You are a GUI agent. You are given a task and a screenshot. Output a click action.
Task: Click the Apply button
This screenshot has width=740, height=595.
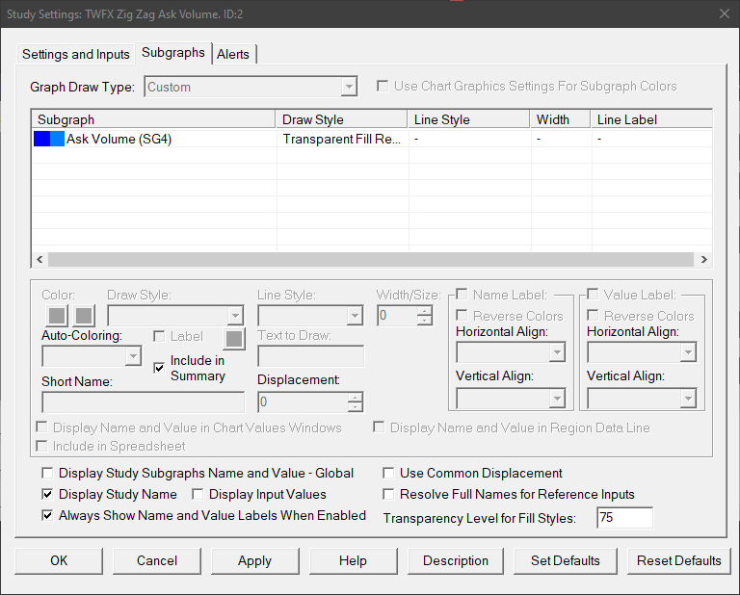click(x=254, y=560)
